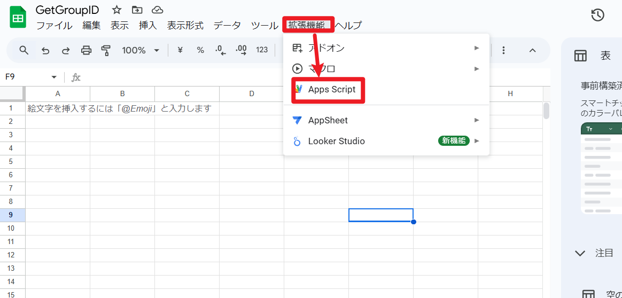The width and height of the screenshot is (622, 298).
Task: Select the green table template thumbnail
Action: point(601,168)
